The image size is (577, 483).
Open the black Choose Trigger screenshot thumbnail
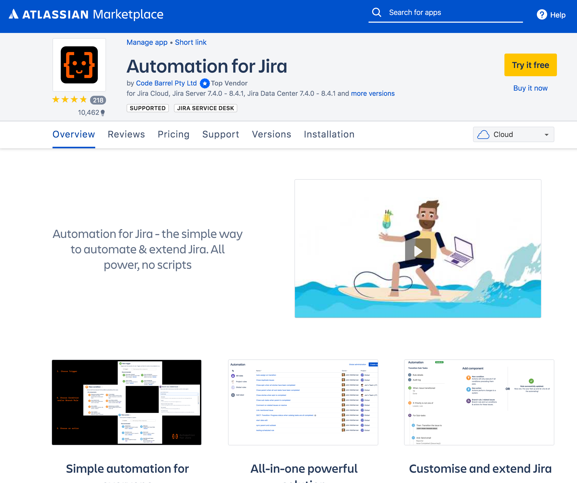[127, 402]
